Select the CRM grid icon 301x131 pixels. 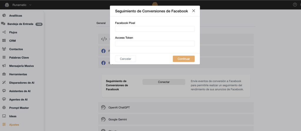[4, 41]
